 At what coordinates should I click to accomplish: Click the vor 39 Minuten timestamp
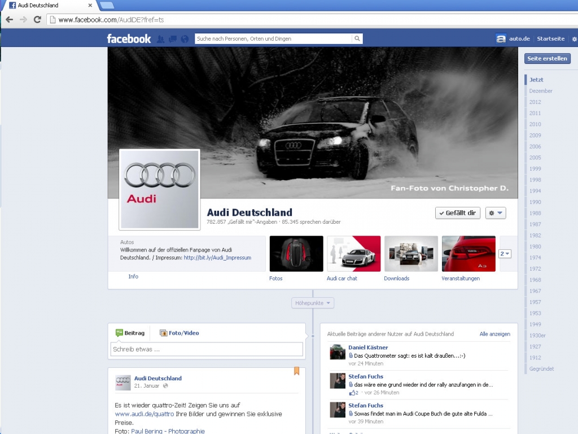point(366,422)
